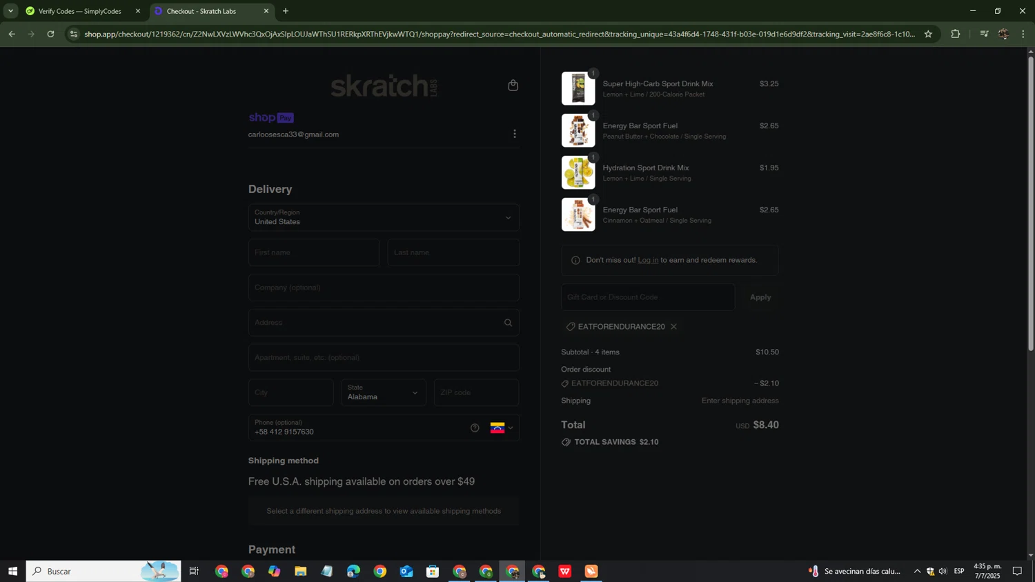Click ZIP code field
The image size is (1035, 582).
(476, 392)
